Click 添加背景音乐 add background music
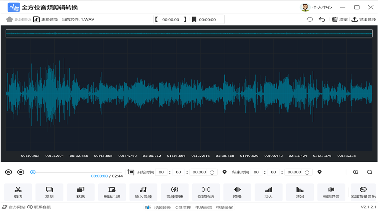 [363, 192]
